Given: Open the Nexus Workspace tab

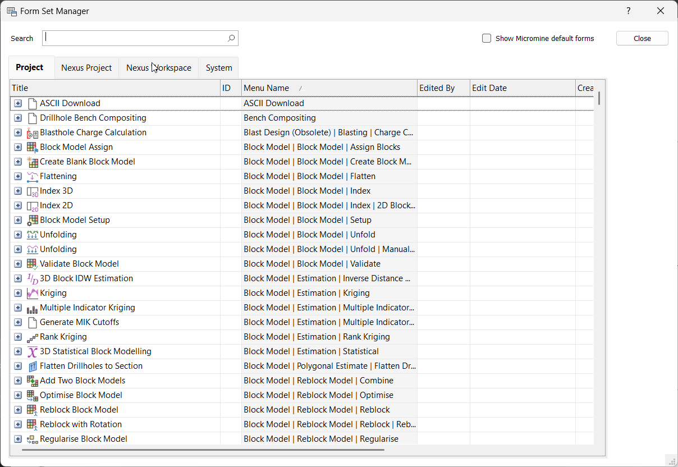Looking at the screenshot, I should tap(159, 68).
